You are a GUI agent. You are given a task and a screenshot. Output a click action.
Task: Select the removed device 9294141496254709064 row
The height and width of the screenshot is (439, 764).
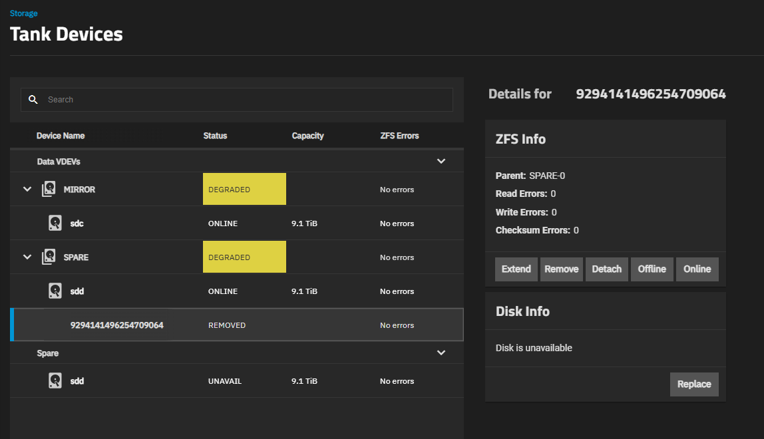click(237, 325)
